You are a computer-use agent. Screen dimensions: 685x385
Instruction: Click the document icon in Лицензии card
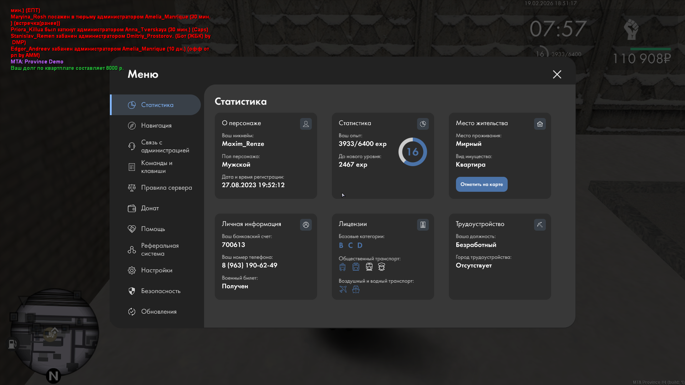[423, 225]
